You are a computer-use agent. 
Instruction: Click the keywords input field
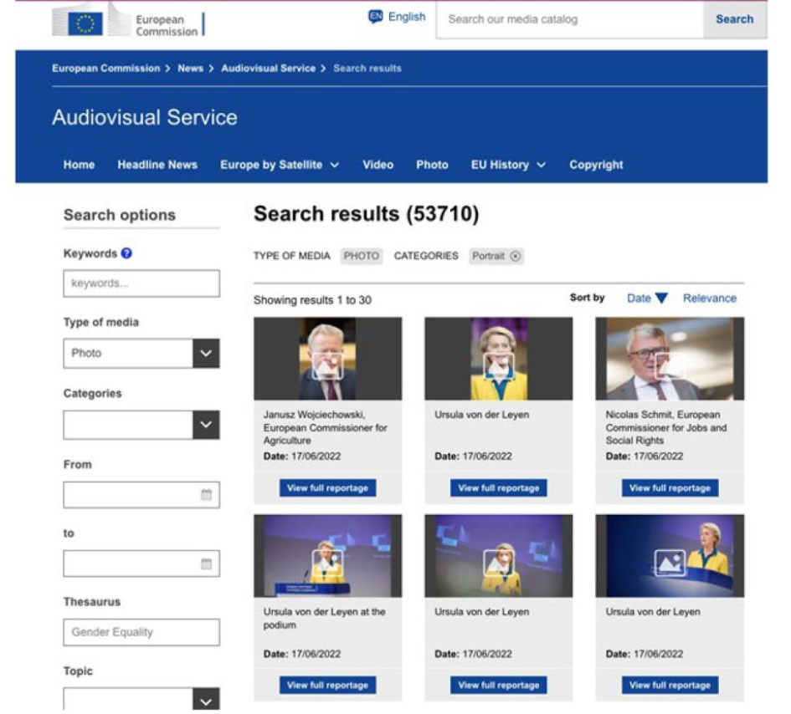pos(141,283)
